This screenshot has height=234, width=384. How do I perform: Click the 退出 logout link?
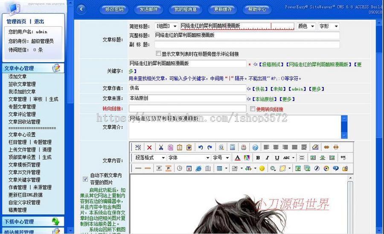tap(39, 22)
